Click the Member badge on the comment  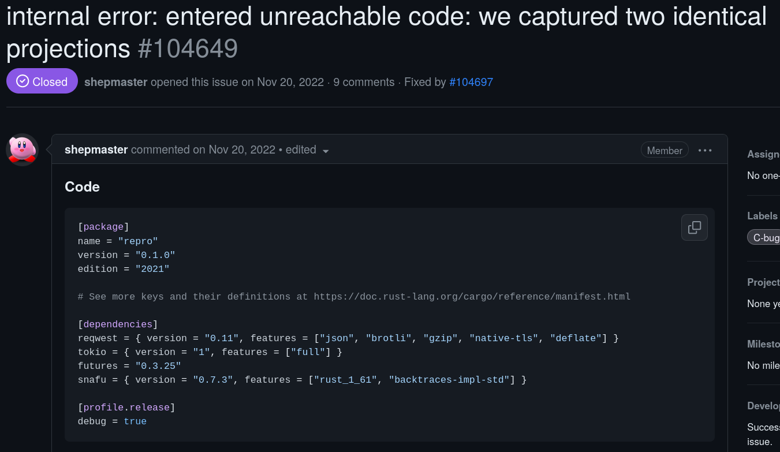665,150
